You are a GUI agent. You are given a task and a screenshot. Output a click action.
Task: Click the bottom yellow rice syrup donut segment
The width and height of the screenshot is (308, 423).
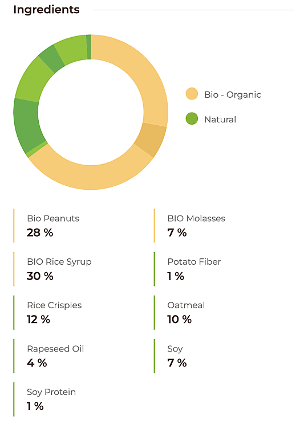pos(91,177)
